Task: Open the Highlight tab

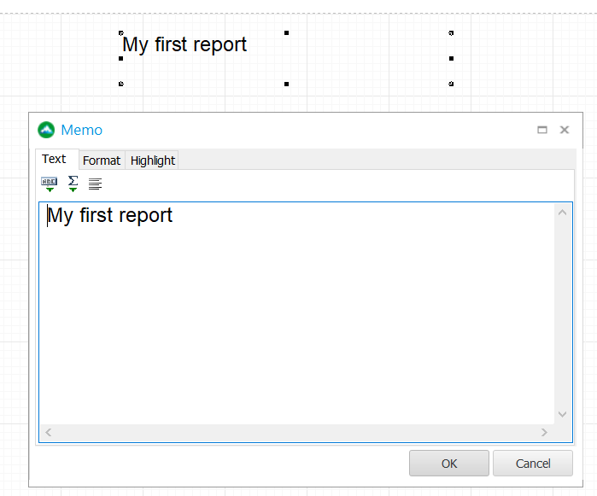Action: [x=152, y=160]
